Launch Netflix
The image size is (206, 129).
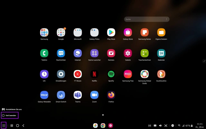click(94, 74)
